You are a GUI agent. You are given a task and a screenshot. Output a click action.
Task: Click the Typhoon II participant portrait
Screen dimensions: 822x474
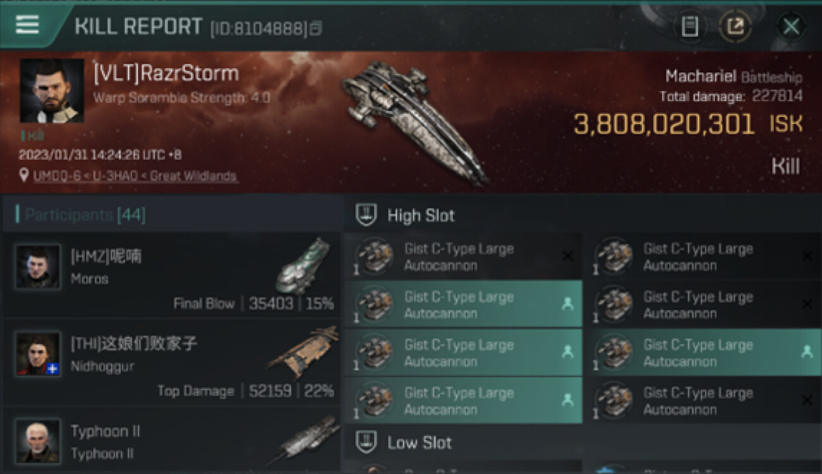click(x=38, y=440)
